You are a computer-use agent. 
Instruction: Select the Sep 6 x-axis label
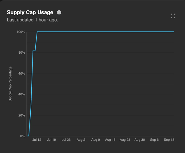point(154,140)
